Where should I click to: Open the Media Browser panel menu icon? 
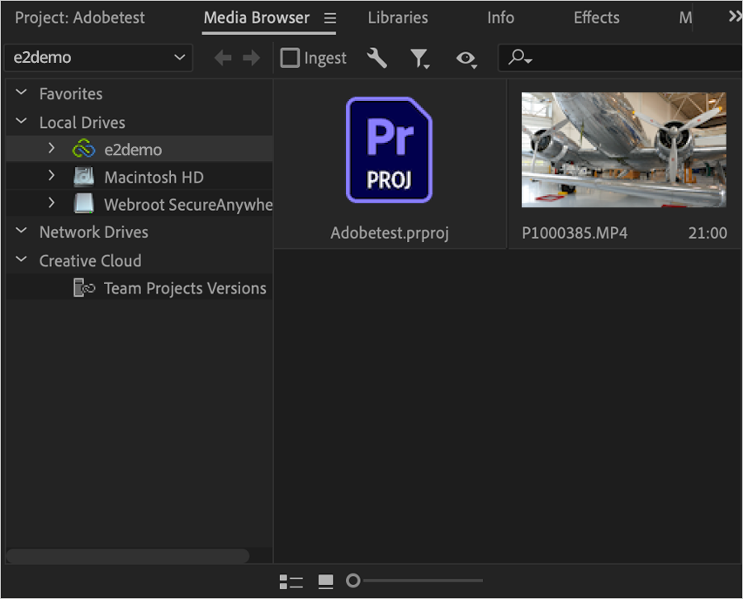click(x=329, y=18)
